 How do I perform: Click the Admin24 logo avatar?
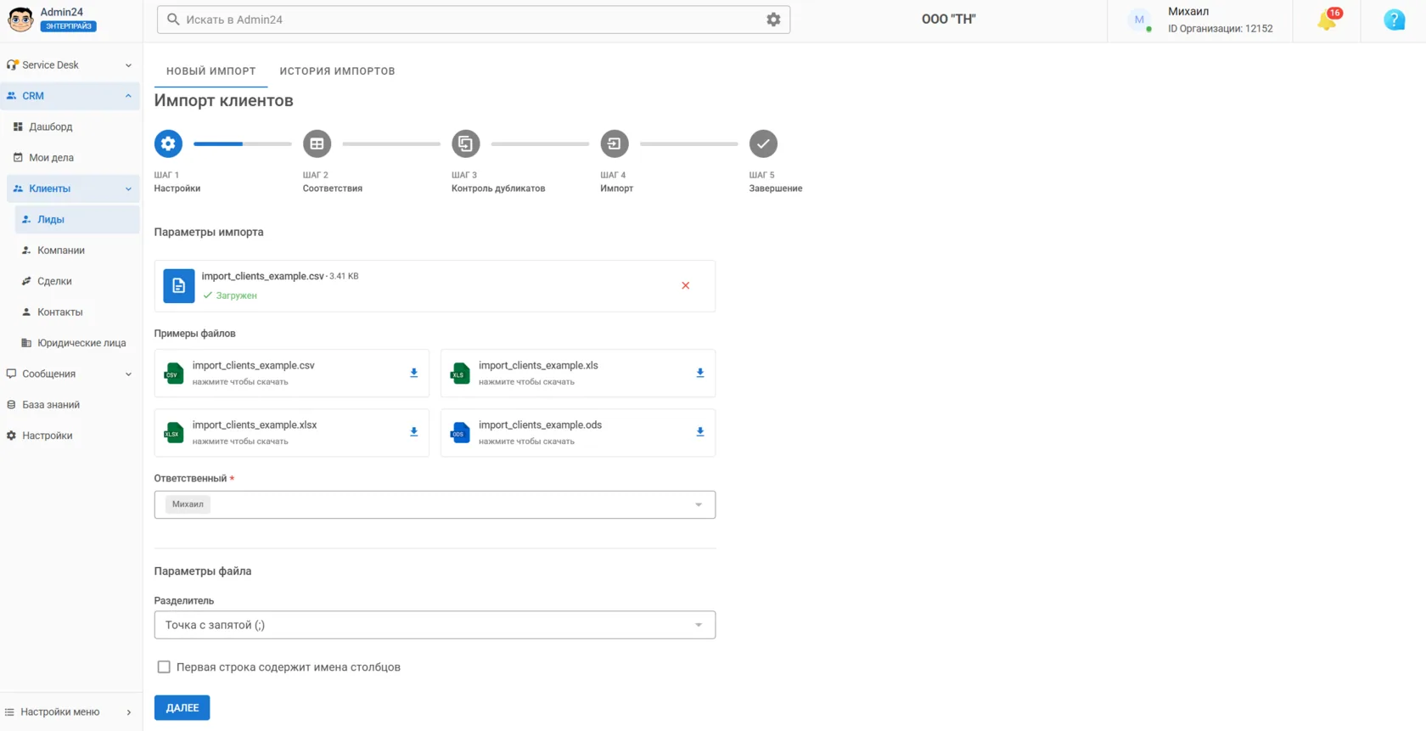point(20,19)
